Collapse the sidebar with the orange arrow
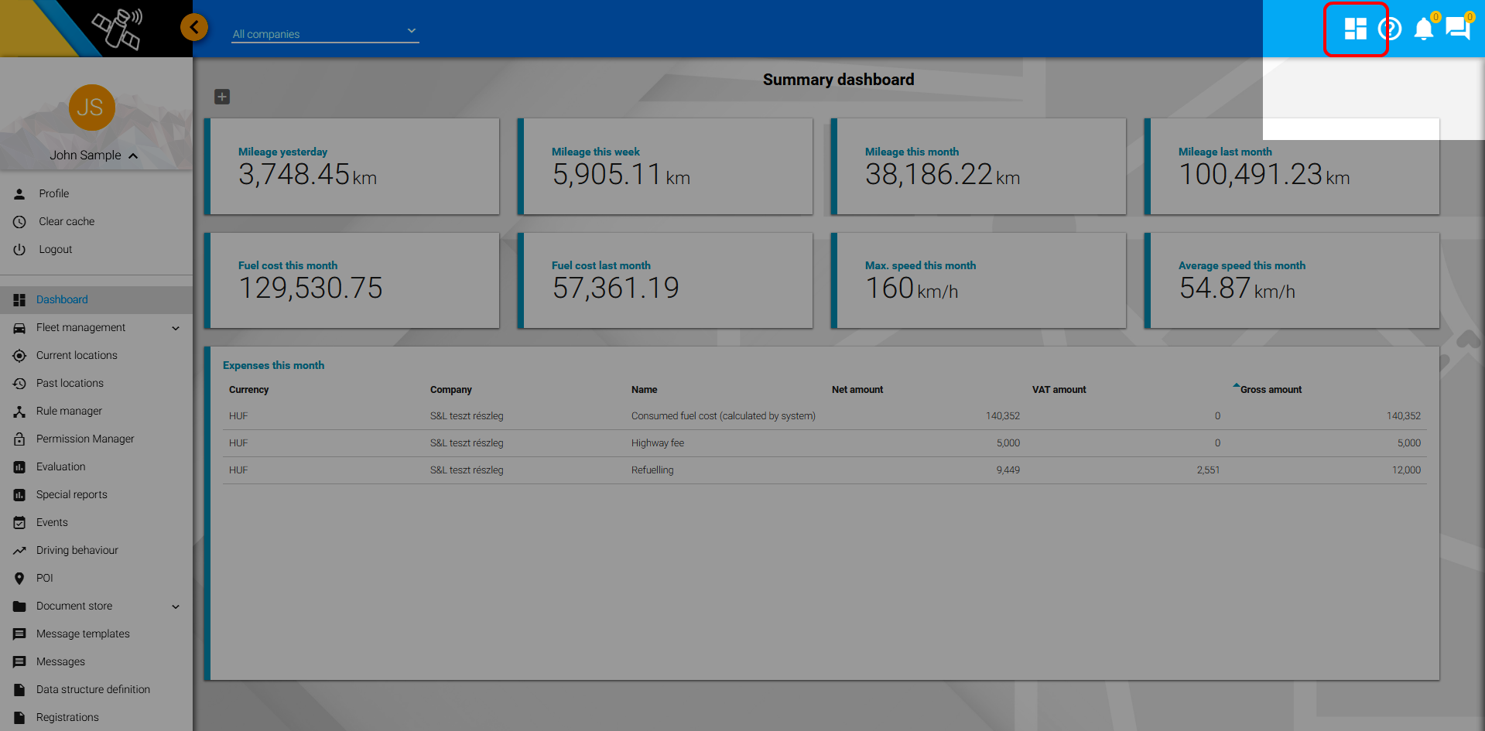Image resolution: width=1485 pixels, height=731 pixels. [x=194, y=28]
